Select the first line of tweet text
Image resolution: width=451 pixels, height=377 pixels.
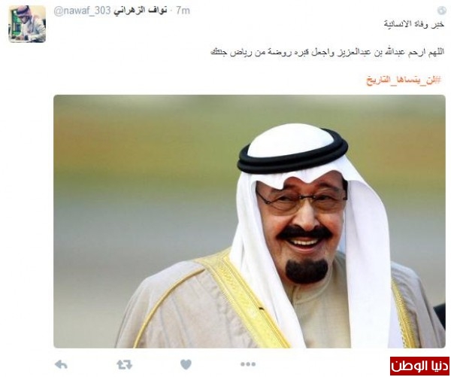pyautogui.click(x=414, y=24)
